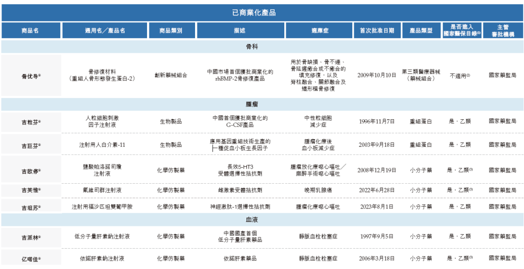524x269 pixels.
Task: Click the '依諾肝素藥品' description cell
Action: 240,258
